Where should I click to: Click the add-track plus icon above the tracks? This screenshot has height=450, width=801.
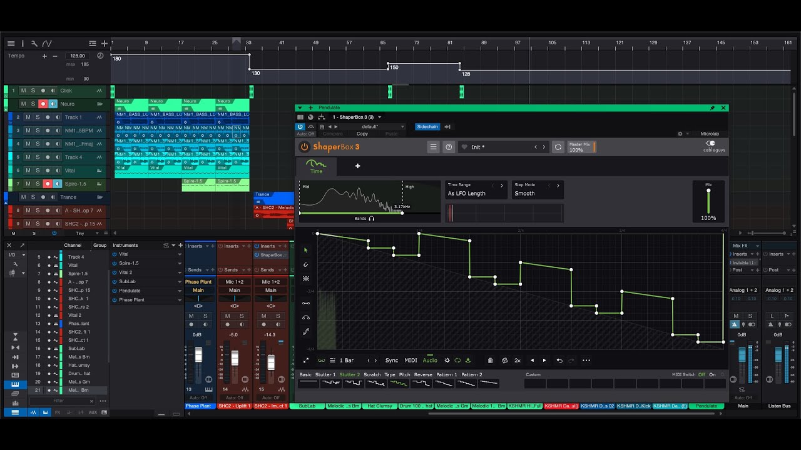point(105,43)
